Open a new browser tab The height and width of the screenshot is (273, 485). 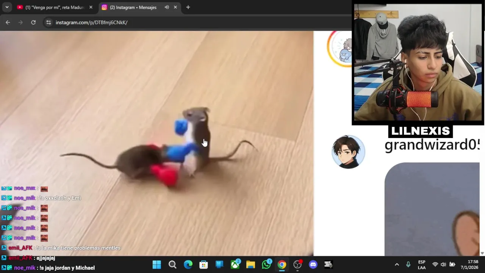pos(188,7)
